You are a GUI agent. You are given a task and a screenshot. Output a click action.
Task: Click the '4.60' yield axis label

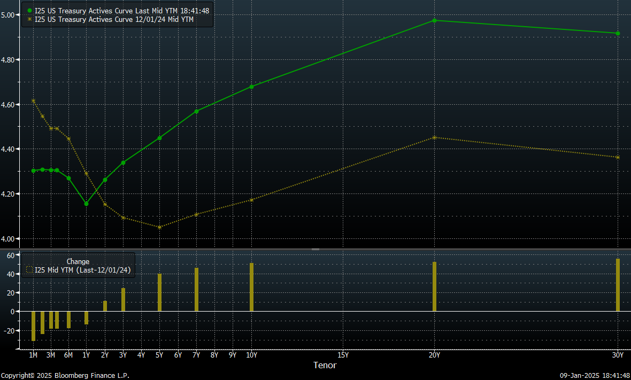click(8, 105)
